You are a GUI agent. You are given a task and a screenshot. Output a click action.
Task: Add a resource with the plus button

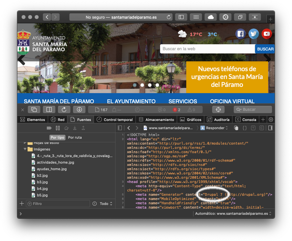(x=22, y=204)
